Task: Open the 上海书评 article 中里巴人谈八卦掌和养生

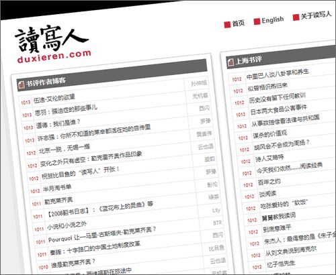Action: pos(278,74)
